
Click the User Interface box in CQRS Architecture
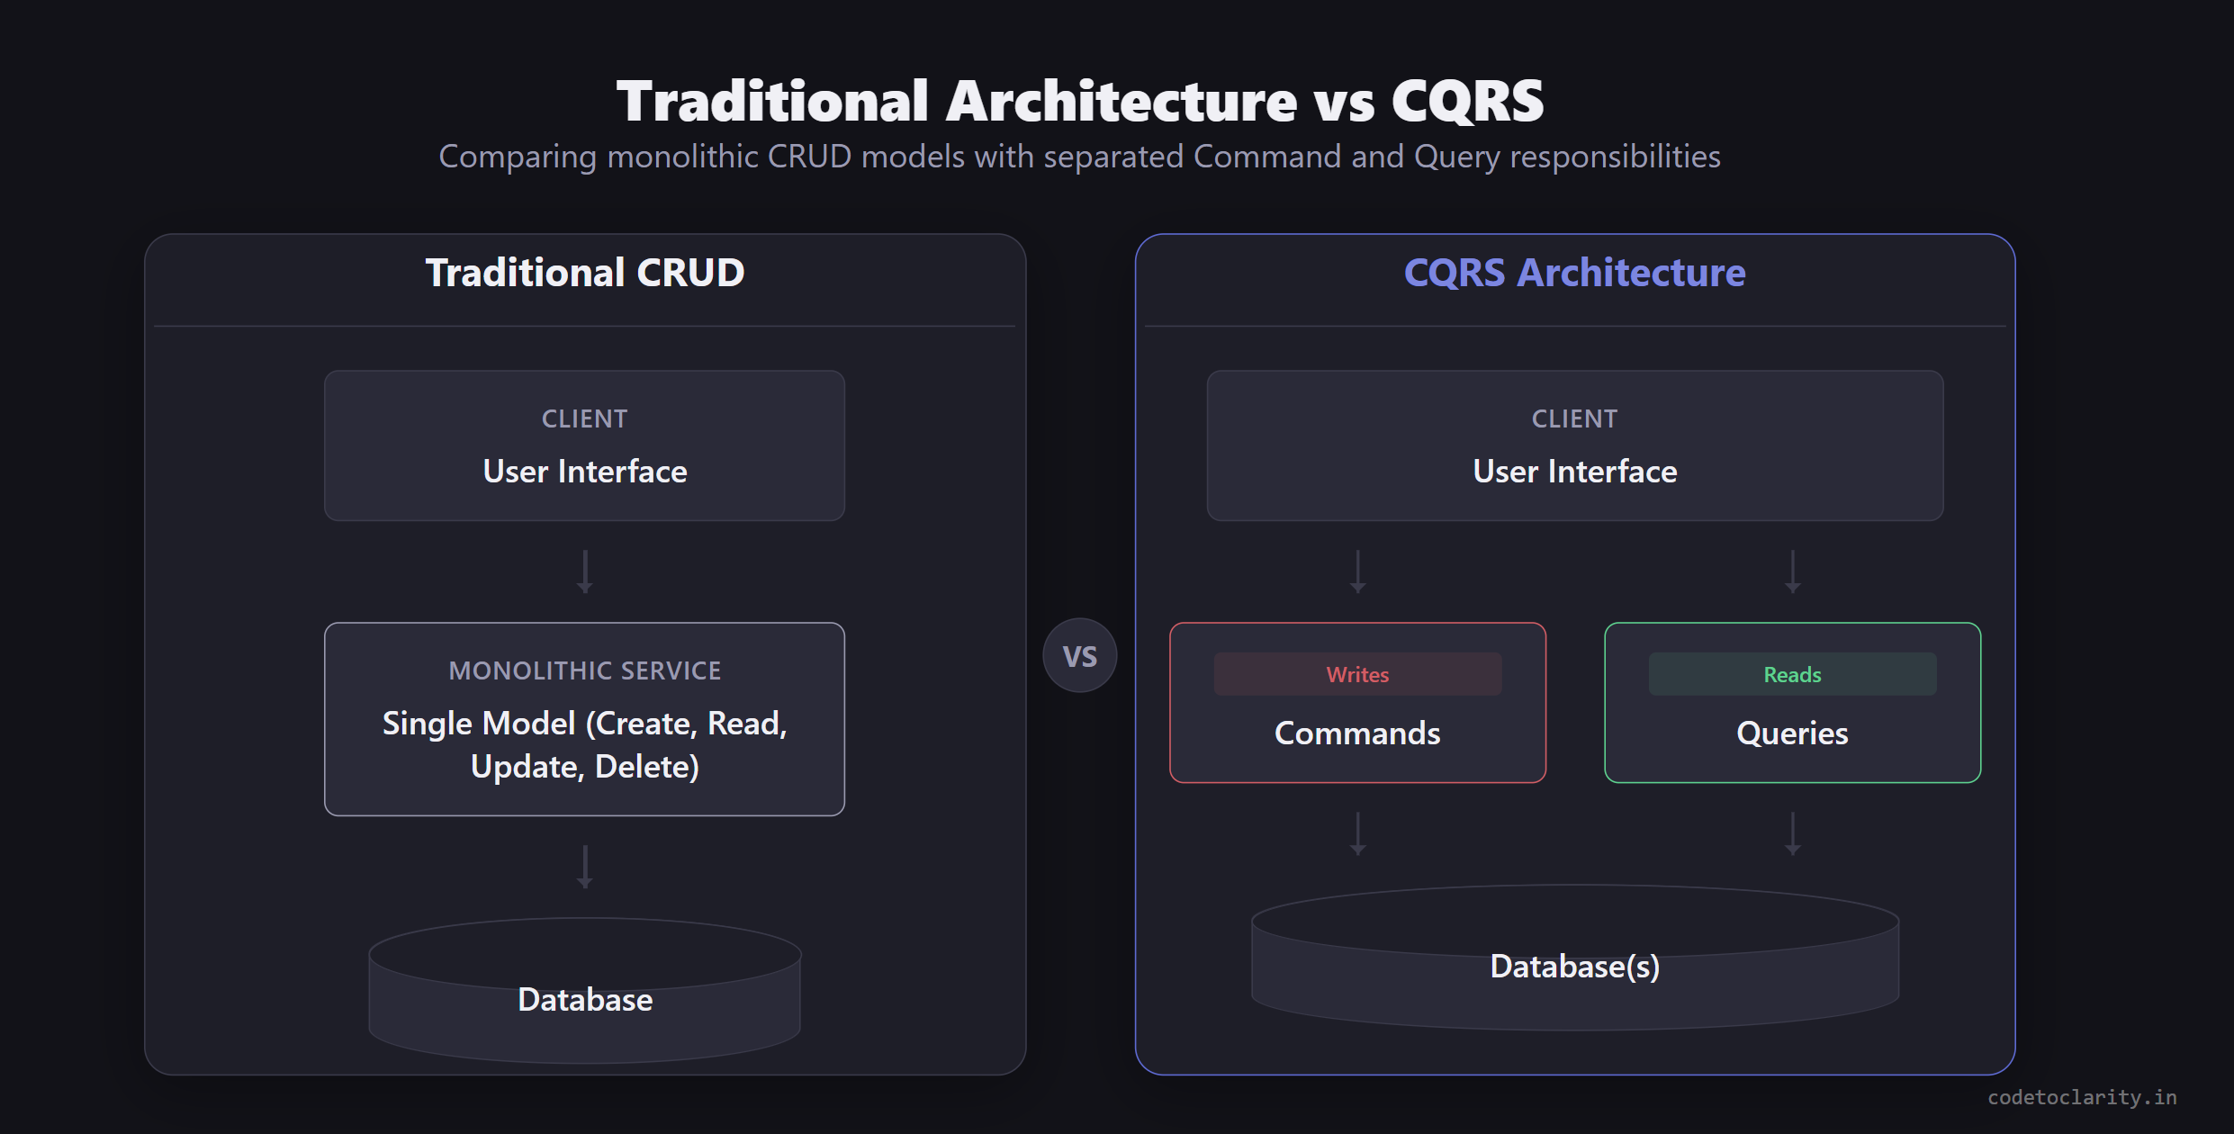click(1575, 445)
